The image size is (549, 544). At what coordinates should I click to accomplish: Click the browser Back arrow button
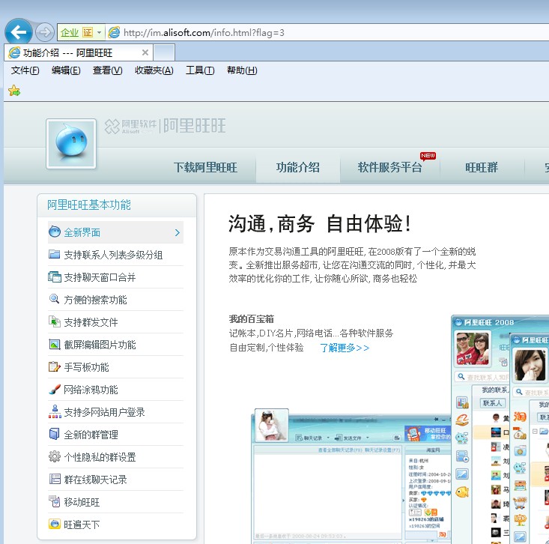[x=18, y=32]
